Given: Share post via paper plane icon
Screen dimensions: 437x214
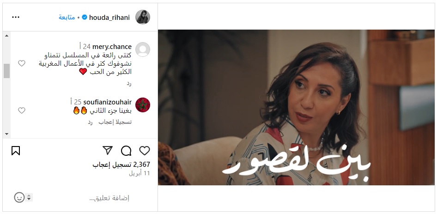Looking at the screenshot, I should click(108, 150).
